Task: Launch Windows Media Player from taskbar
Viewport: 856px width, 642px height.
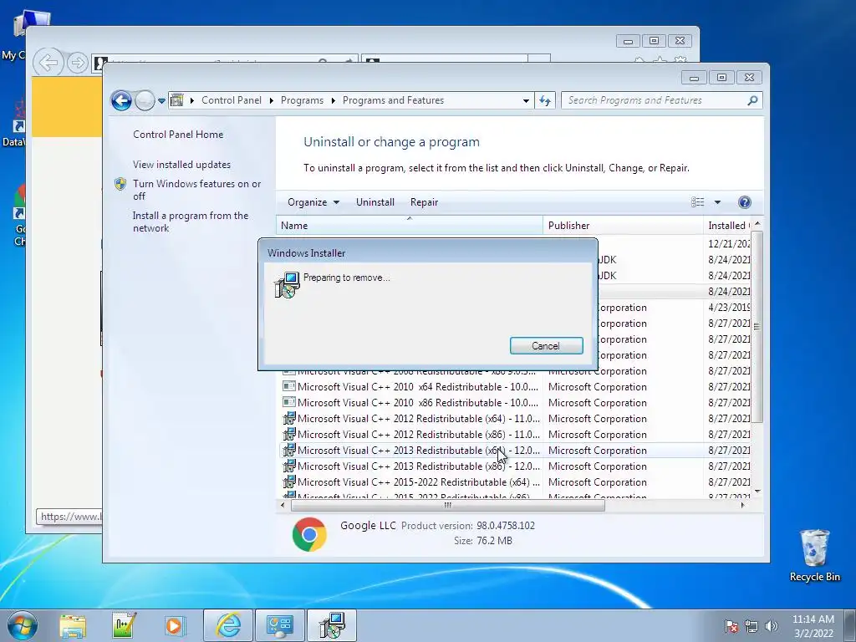Action: tap(176, 625)
